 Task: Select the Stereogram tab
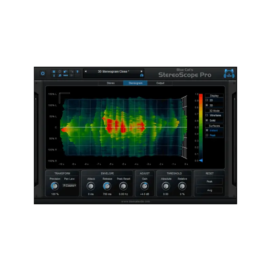tap(135, 83)
